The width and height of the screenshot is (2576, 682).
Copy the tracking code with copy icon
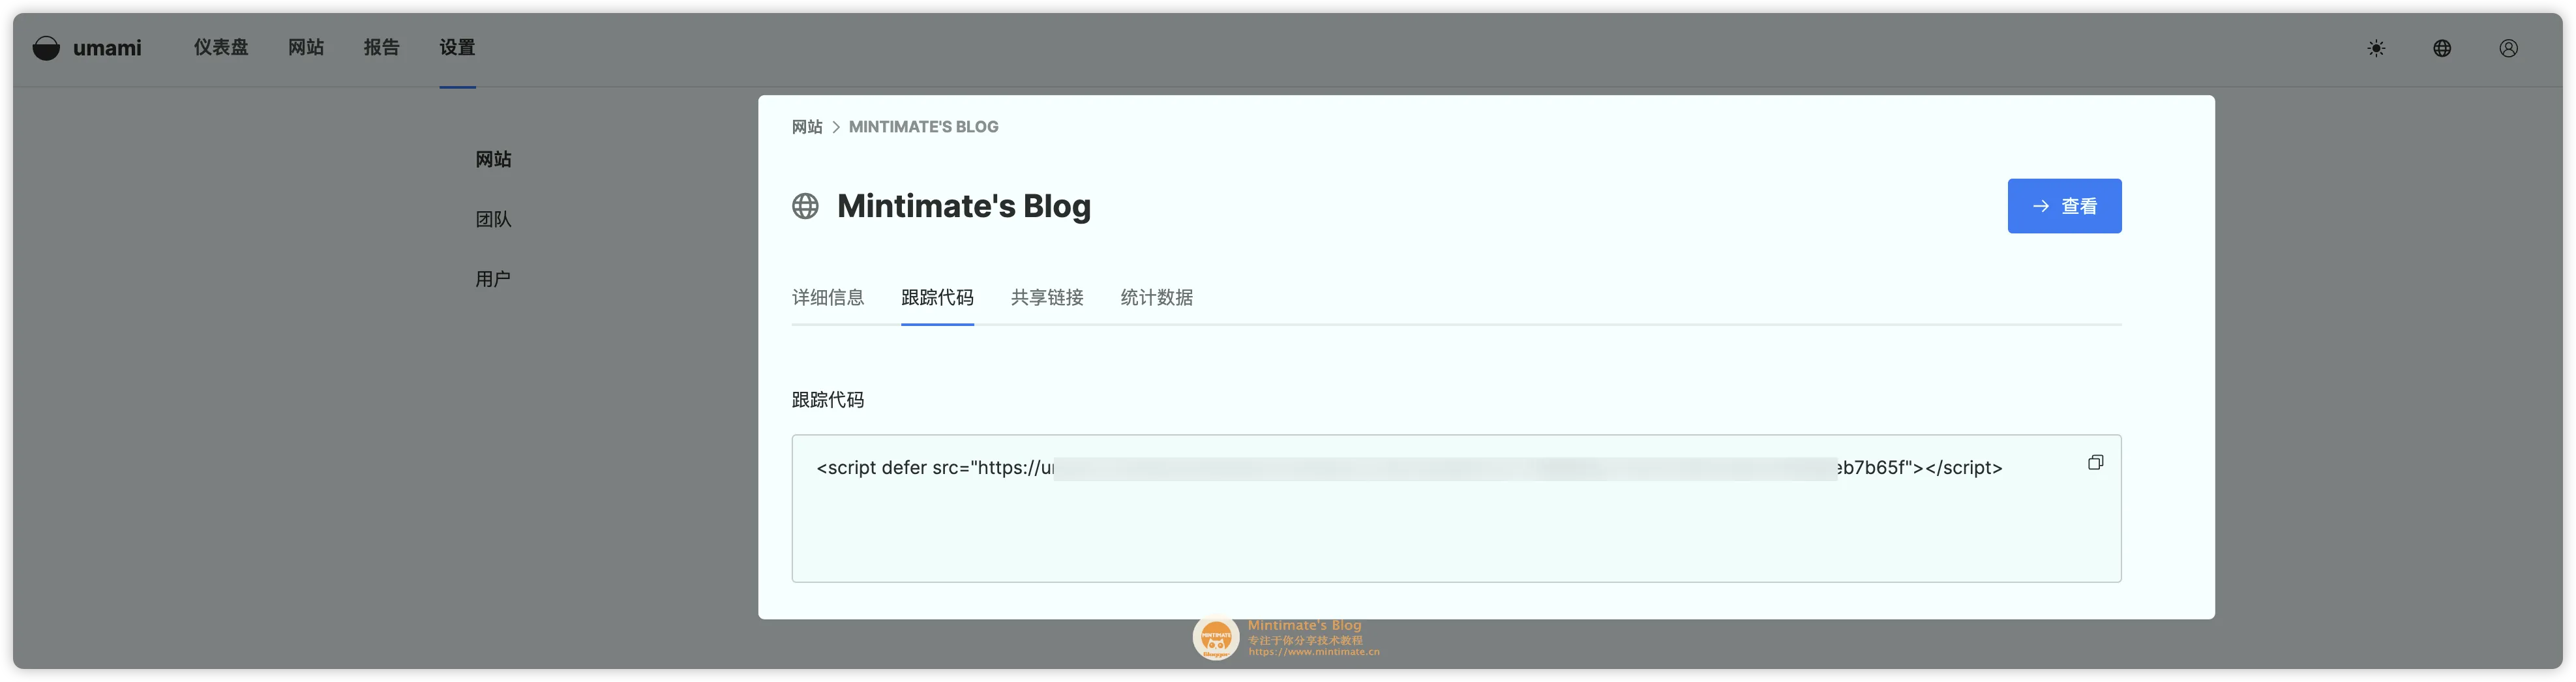pyautogui.click(x=2095, y=462)
